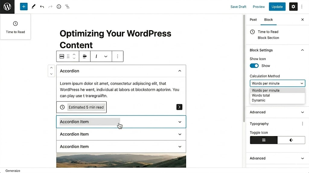The width and height of the screenshot is (309, 173).
Task: Click the accordion block type icon in toolbar
Action: [x=62, y=56]
